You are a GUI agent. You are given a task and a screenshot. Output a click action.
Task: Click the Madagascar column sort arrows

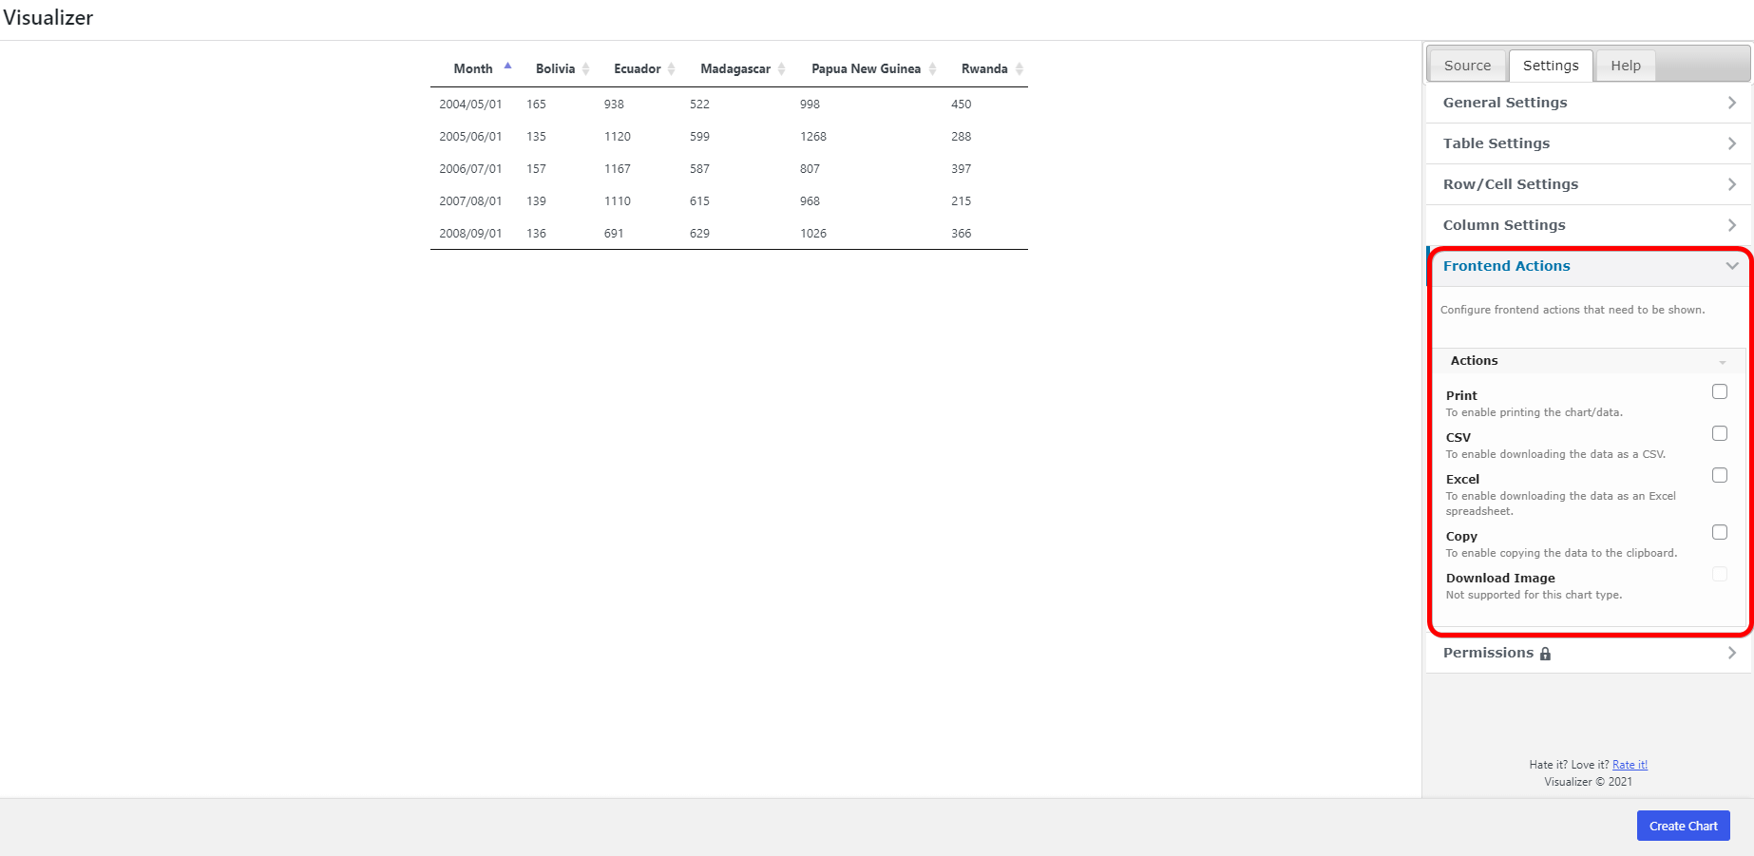(x=781, y=68)
